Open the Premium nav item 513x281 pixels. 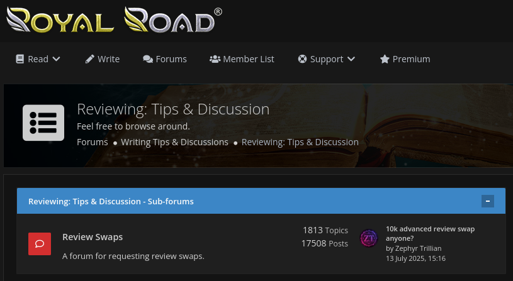pos(405,59)
